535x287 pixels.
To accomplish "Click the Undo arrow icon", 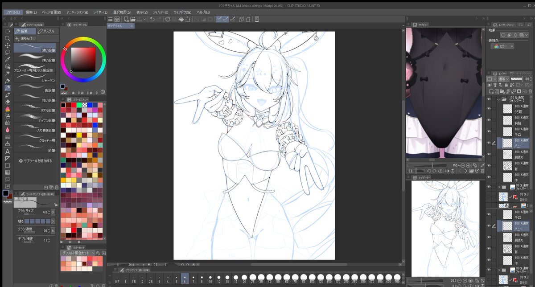I will [152, 20].
